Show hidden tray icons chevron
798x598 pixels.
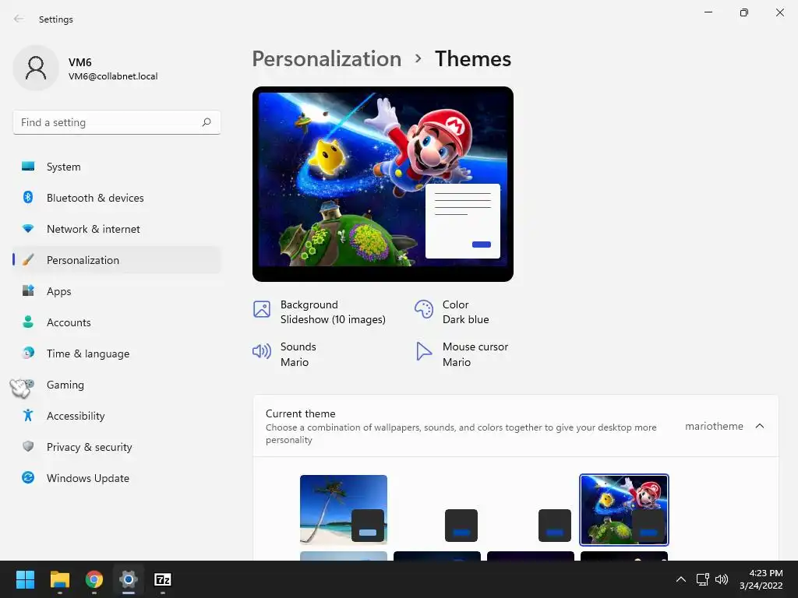tap(680, 579)
